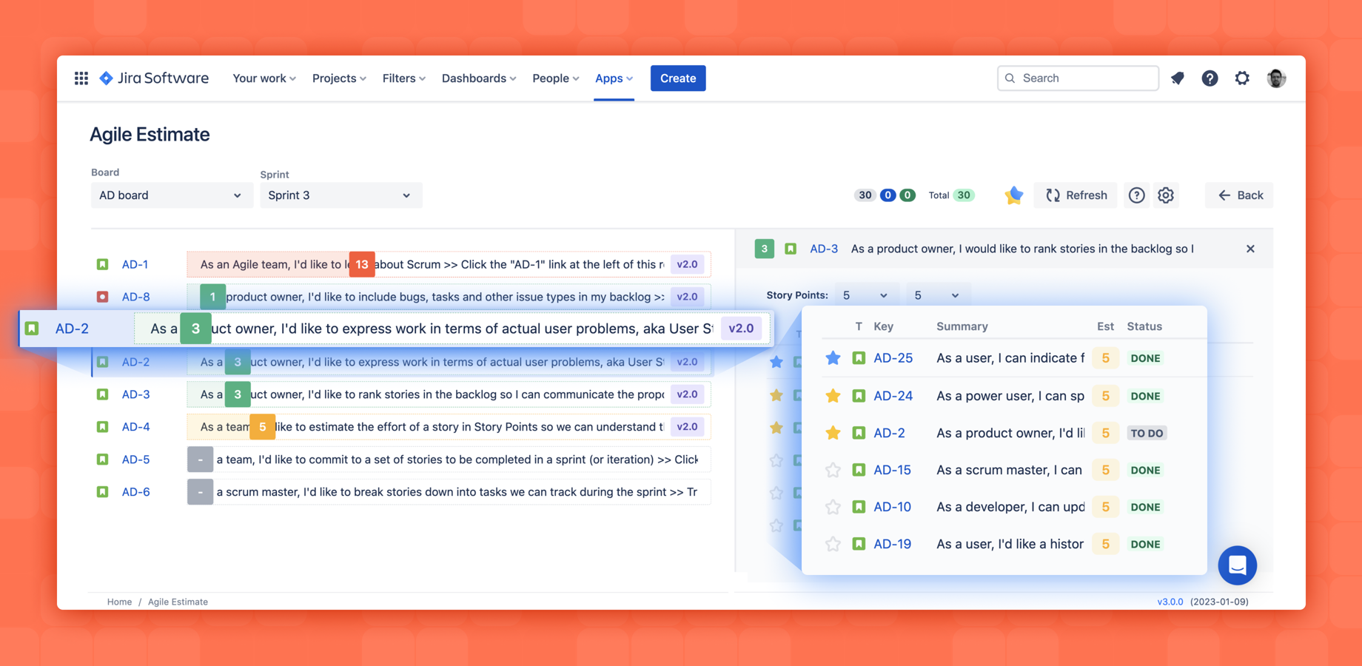The width and height of the screenshot is (1362, 666).
Task: Open Agile Estimate settings gear
Action: 1166,195
